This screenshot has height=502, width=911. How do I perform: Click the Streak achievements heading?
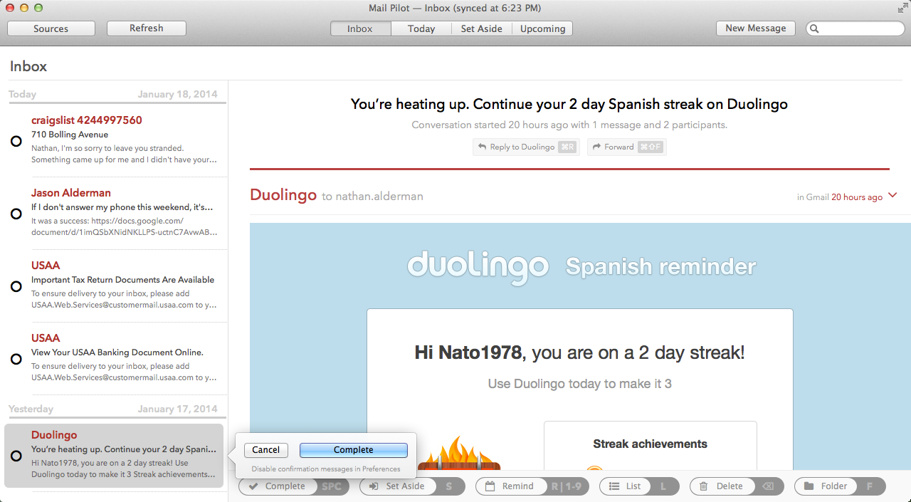click(x=651, y=444)
